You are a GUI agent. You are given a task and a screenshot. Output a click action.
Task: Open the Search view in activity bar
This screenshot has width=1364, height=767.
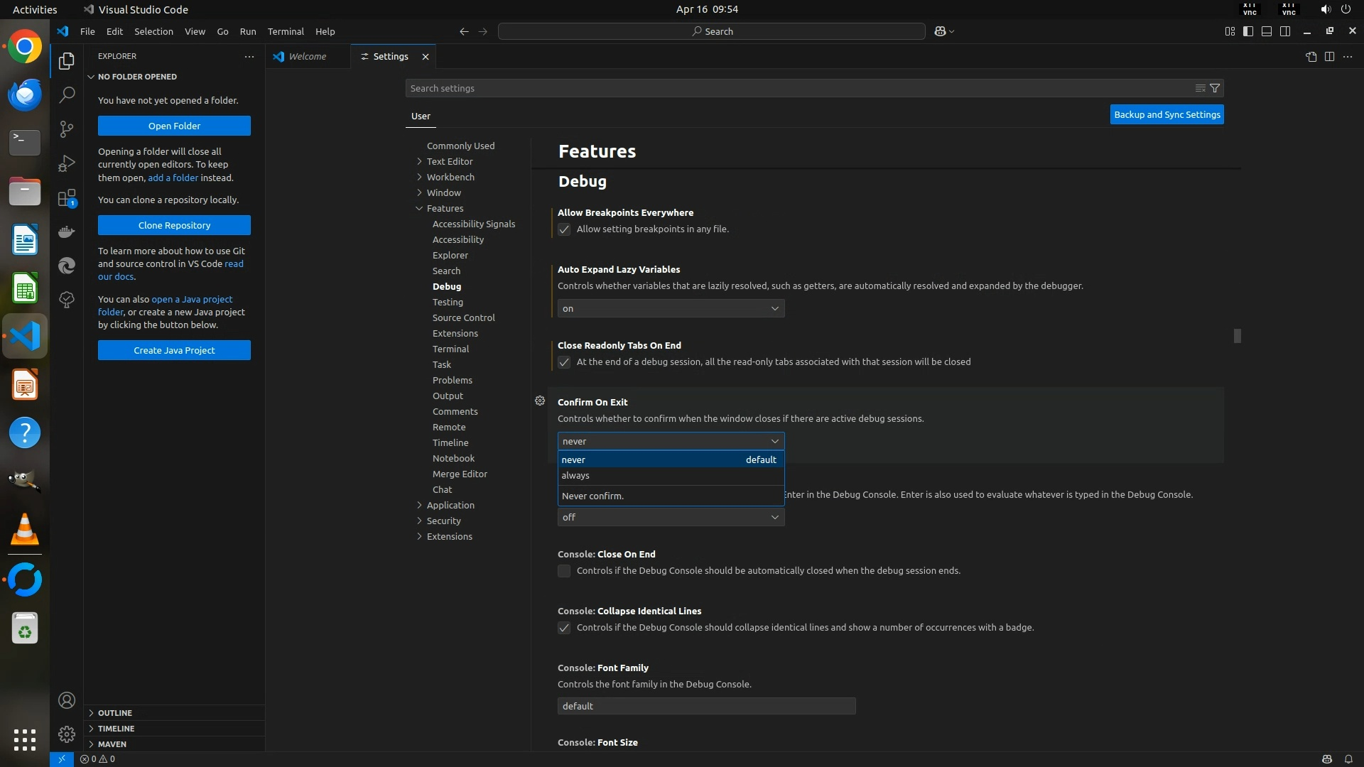[67, 94]
